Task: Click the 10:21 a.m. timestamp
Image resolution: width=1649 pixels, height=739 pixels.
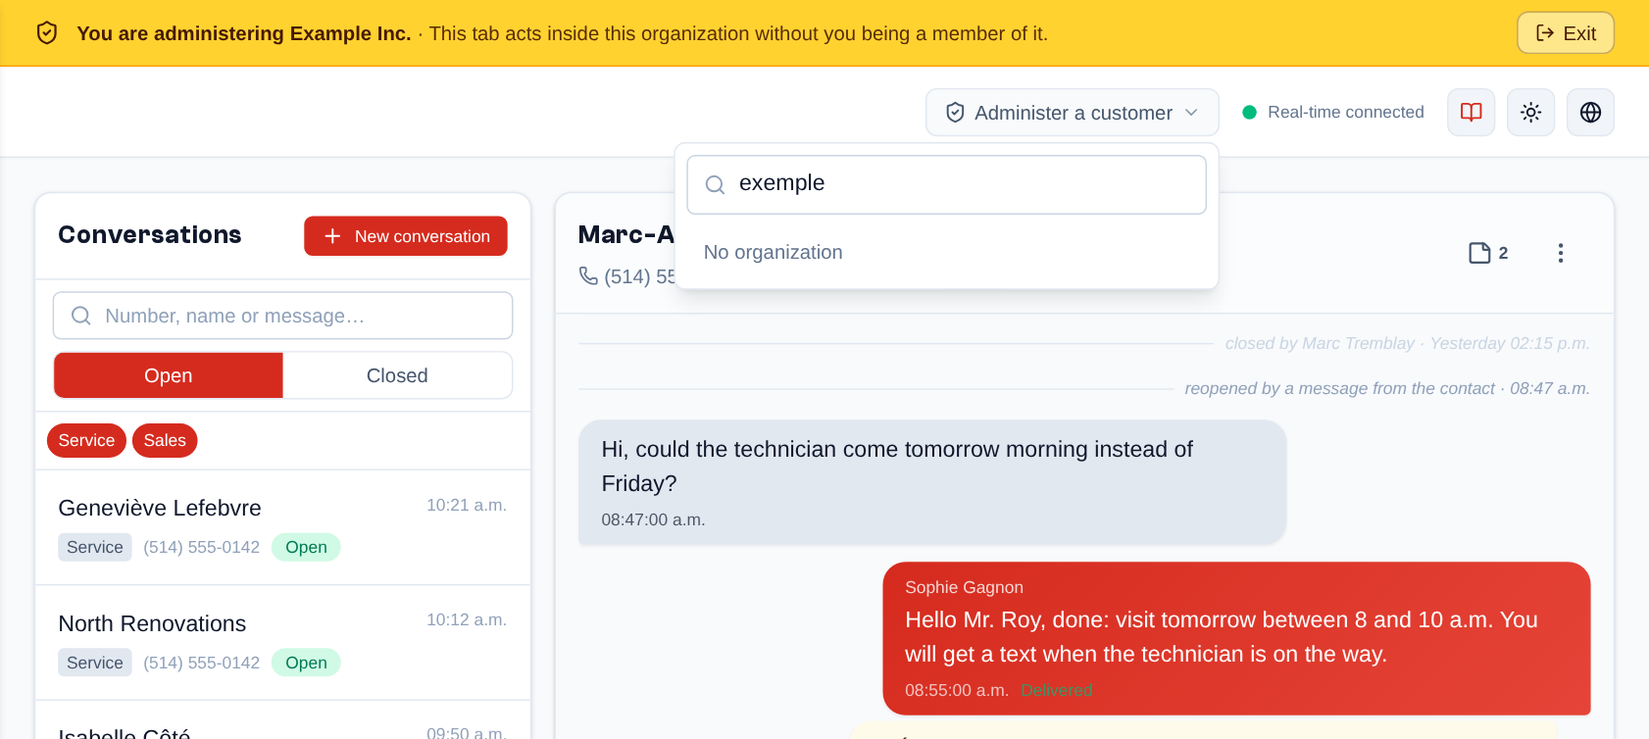Action: click(467, 505)
